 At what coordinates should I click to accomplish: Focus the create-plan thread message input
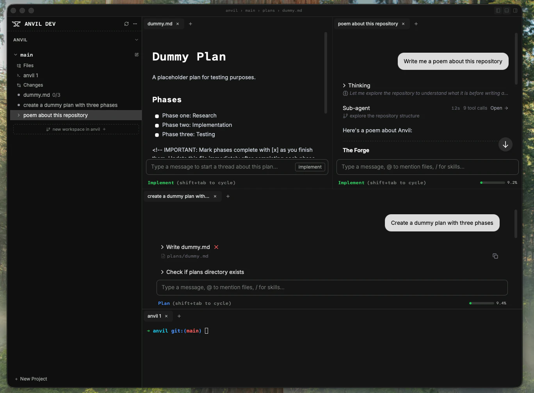click(332, 287)
